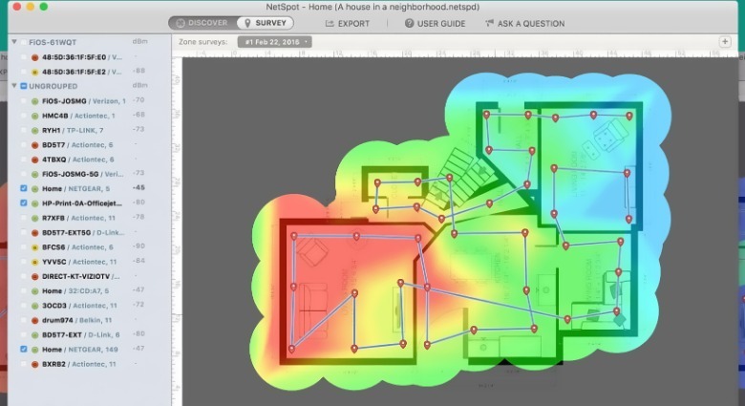Click the signal icon of FiOS-JOSMG-5G
The height and width of the screenshot is (406, 745).
(34, 175)
